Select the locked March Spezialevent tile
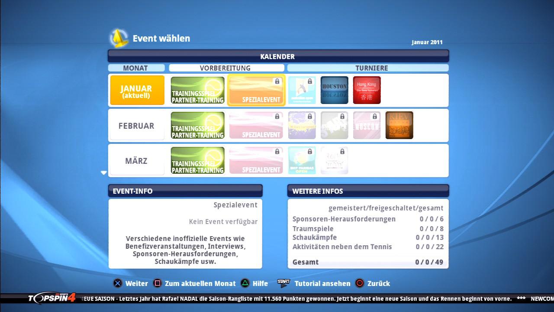554x312 pixels. click(x=256, y=160)
